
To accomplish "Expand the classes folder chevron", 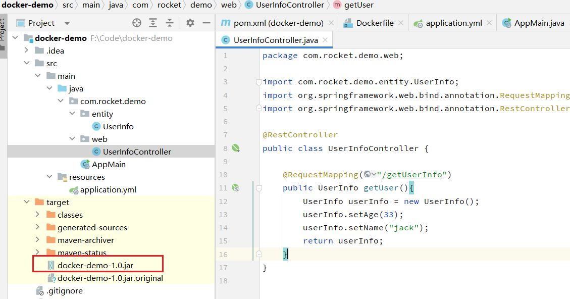I will [38, 214].
